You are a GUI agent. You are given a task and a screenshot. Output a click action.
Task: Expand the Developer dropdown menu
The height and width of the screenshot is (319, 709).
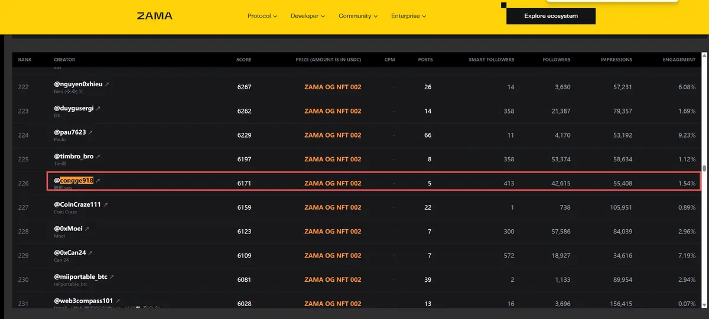click(x=308, y=16)
